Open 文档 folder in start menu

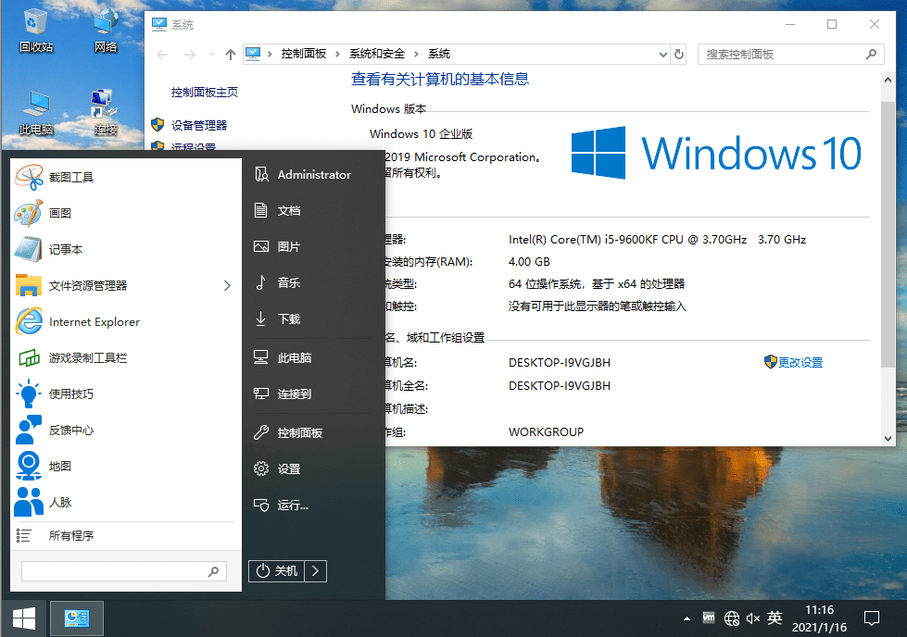(x=313, y=210)
